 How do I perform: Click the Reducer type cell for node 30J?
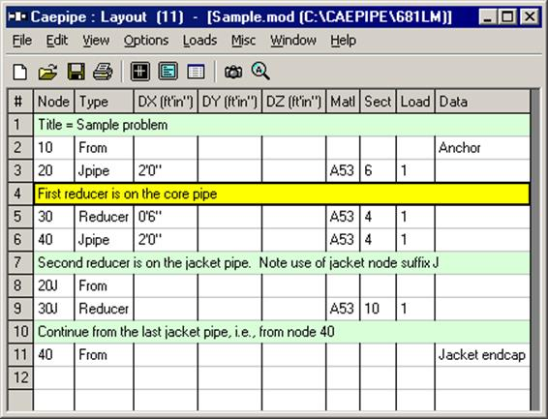[x=105, y=309]
